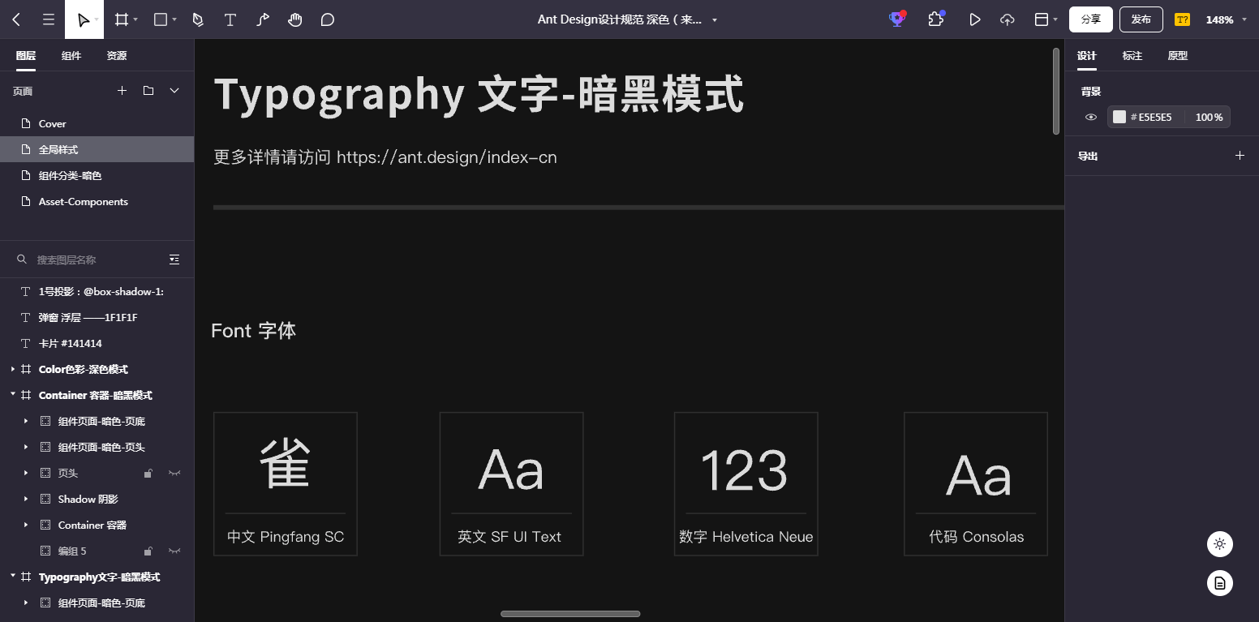Select the 弹窗 浮层 ——1F1F1F layer
1259x622 pixels.
[x=97, y=317]
